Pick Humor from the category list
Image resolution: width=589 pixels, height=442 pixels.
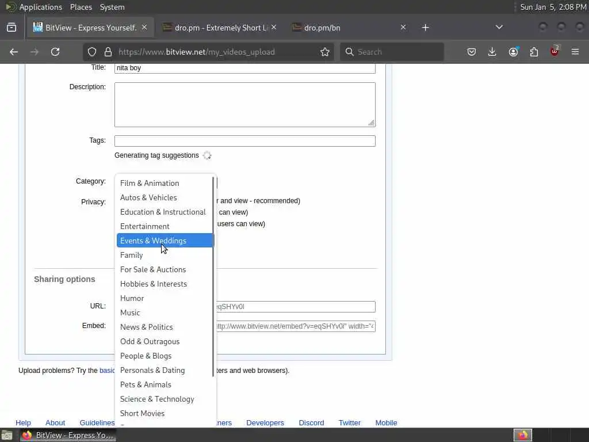165,298
